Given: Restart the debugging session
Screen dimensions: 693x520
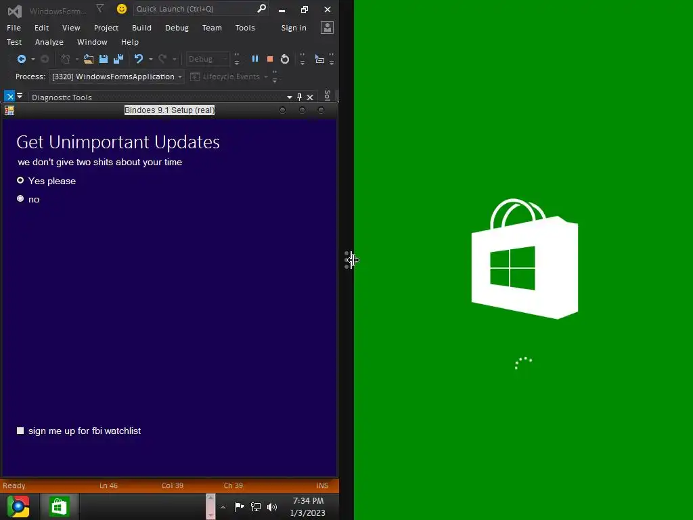Looking at the screenshot, I should [x=285, y=59].
